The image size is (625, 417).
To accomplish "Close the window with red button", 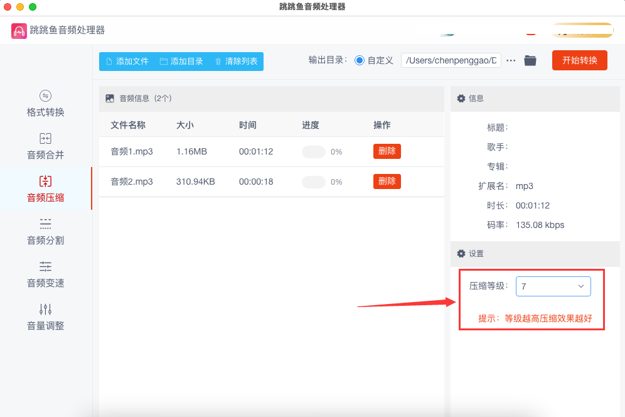I will [x=7, y=7].
